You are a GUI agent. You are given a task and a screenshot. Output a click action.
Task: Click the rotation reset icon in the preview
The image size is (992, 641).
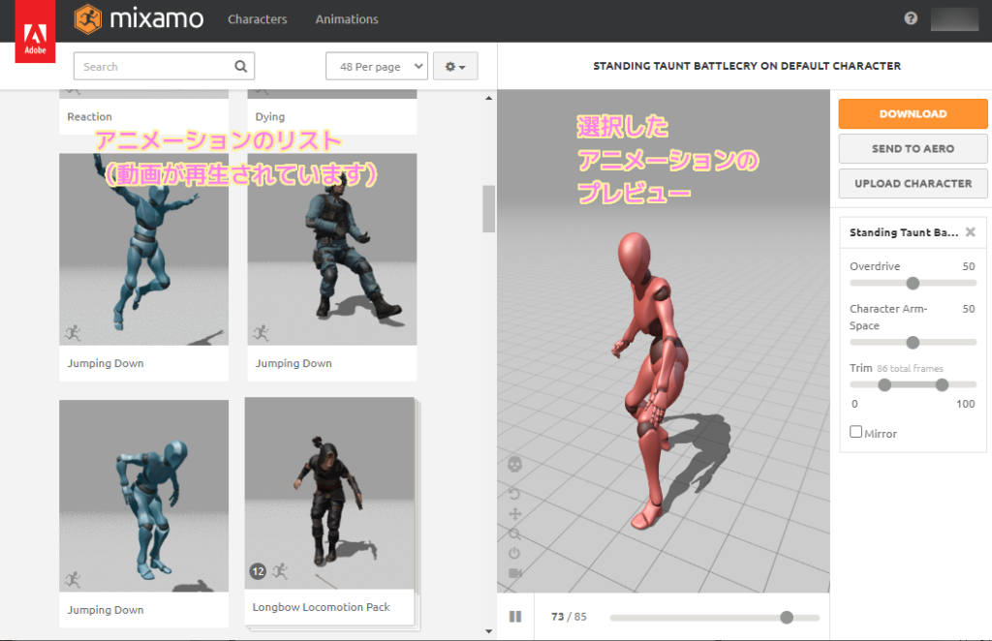coord(514,494)
